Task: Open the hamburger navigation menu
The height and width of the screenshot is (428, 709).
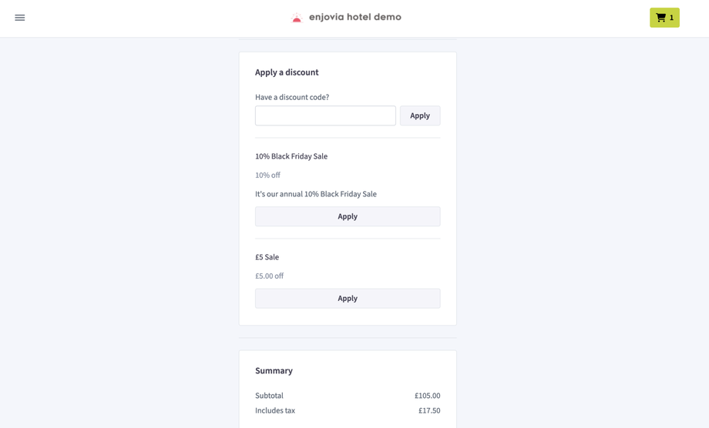Action: (x=20, y=18)
